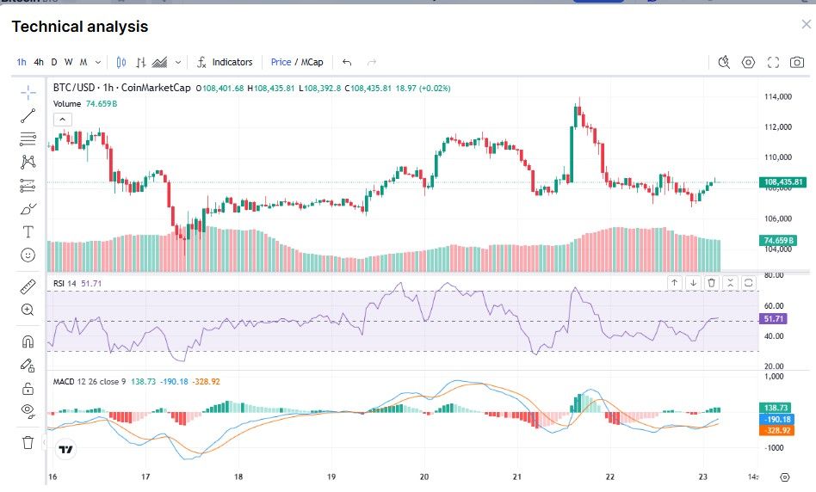Image resolution: width=816 pixels, height=492 pixels.
Task: Enter fullscreen mode for the chart
Action: click(773, 62)
